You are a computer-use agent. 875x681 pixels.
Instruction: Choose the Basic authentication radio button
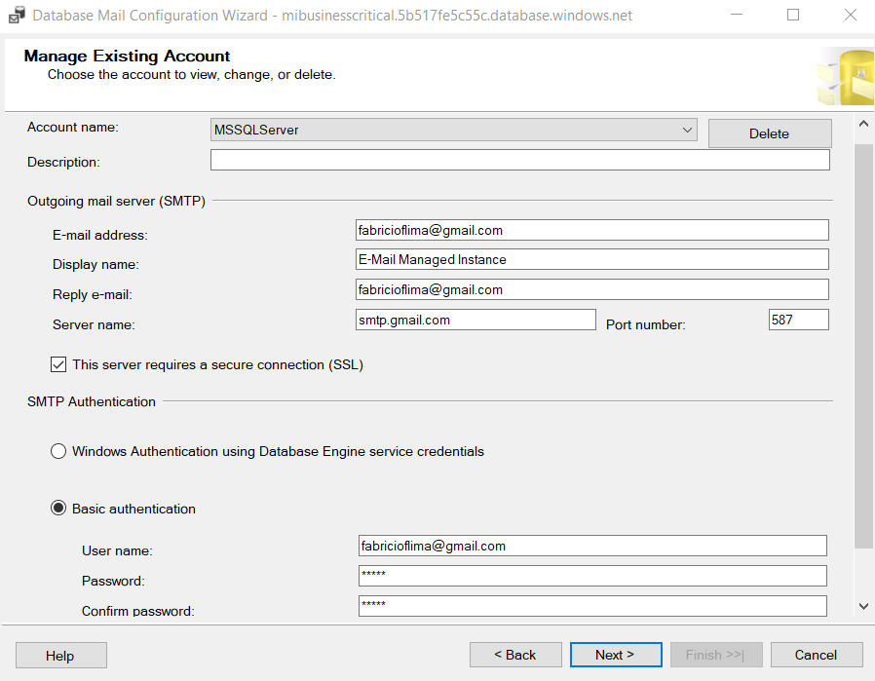tap(58, 509)
